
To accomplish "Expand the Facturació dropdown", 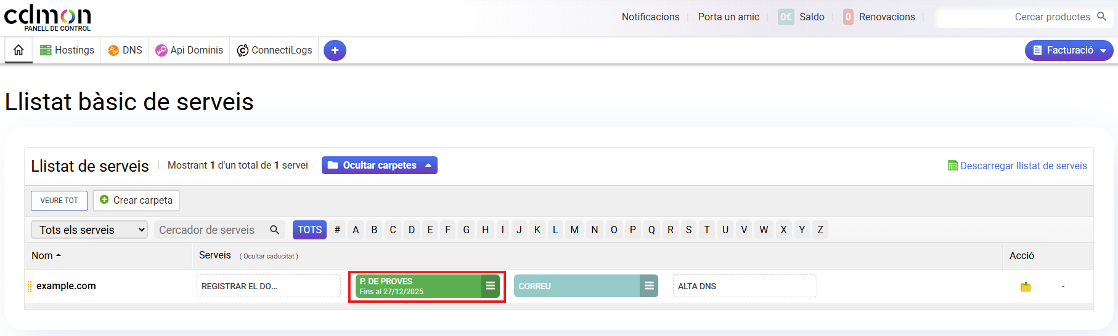I will [x=1069, y=50].
